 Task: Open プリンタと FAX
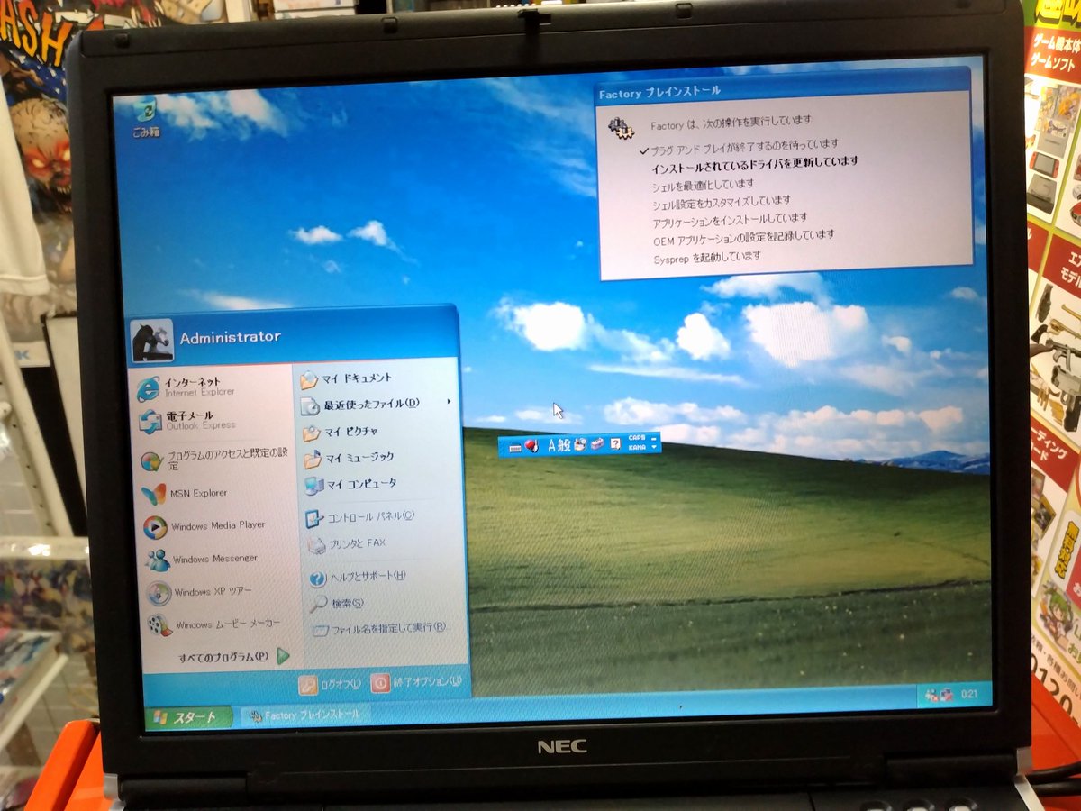(x=347, y=543)
